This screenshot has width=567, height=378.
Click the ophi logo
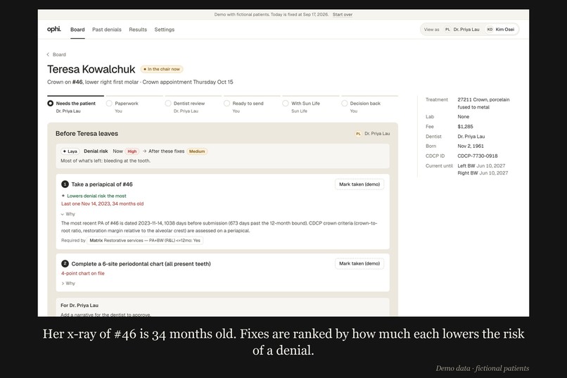click(54, 30)
